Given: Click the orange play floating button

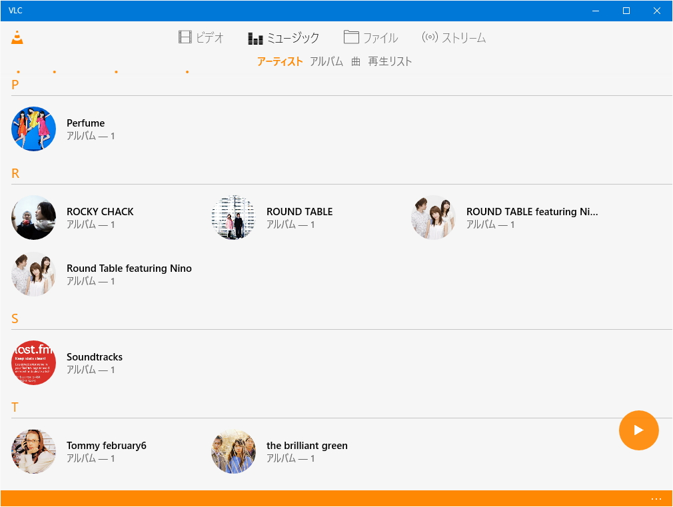Looking at the screenshot, I should (638, 430).
